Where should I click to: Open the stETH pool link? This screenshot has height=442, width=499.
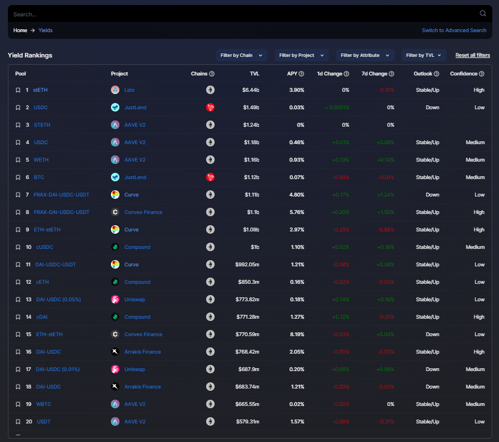41,90
